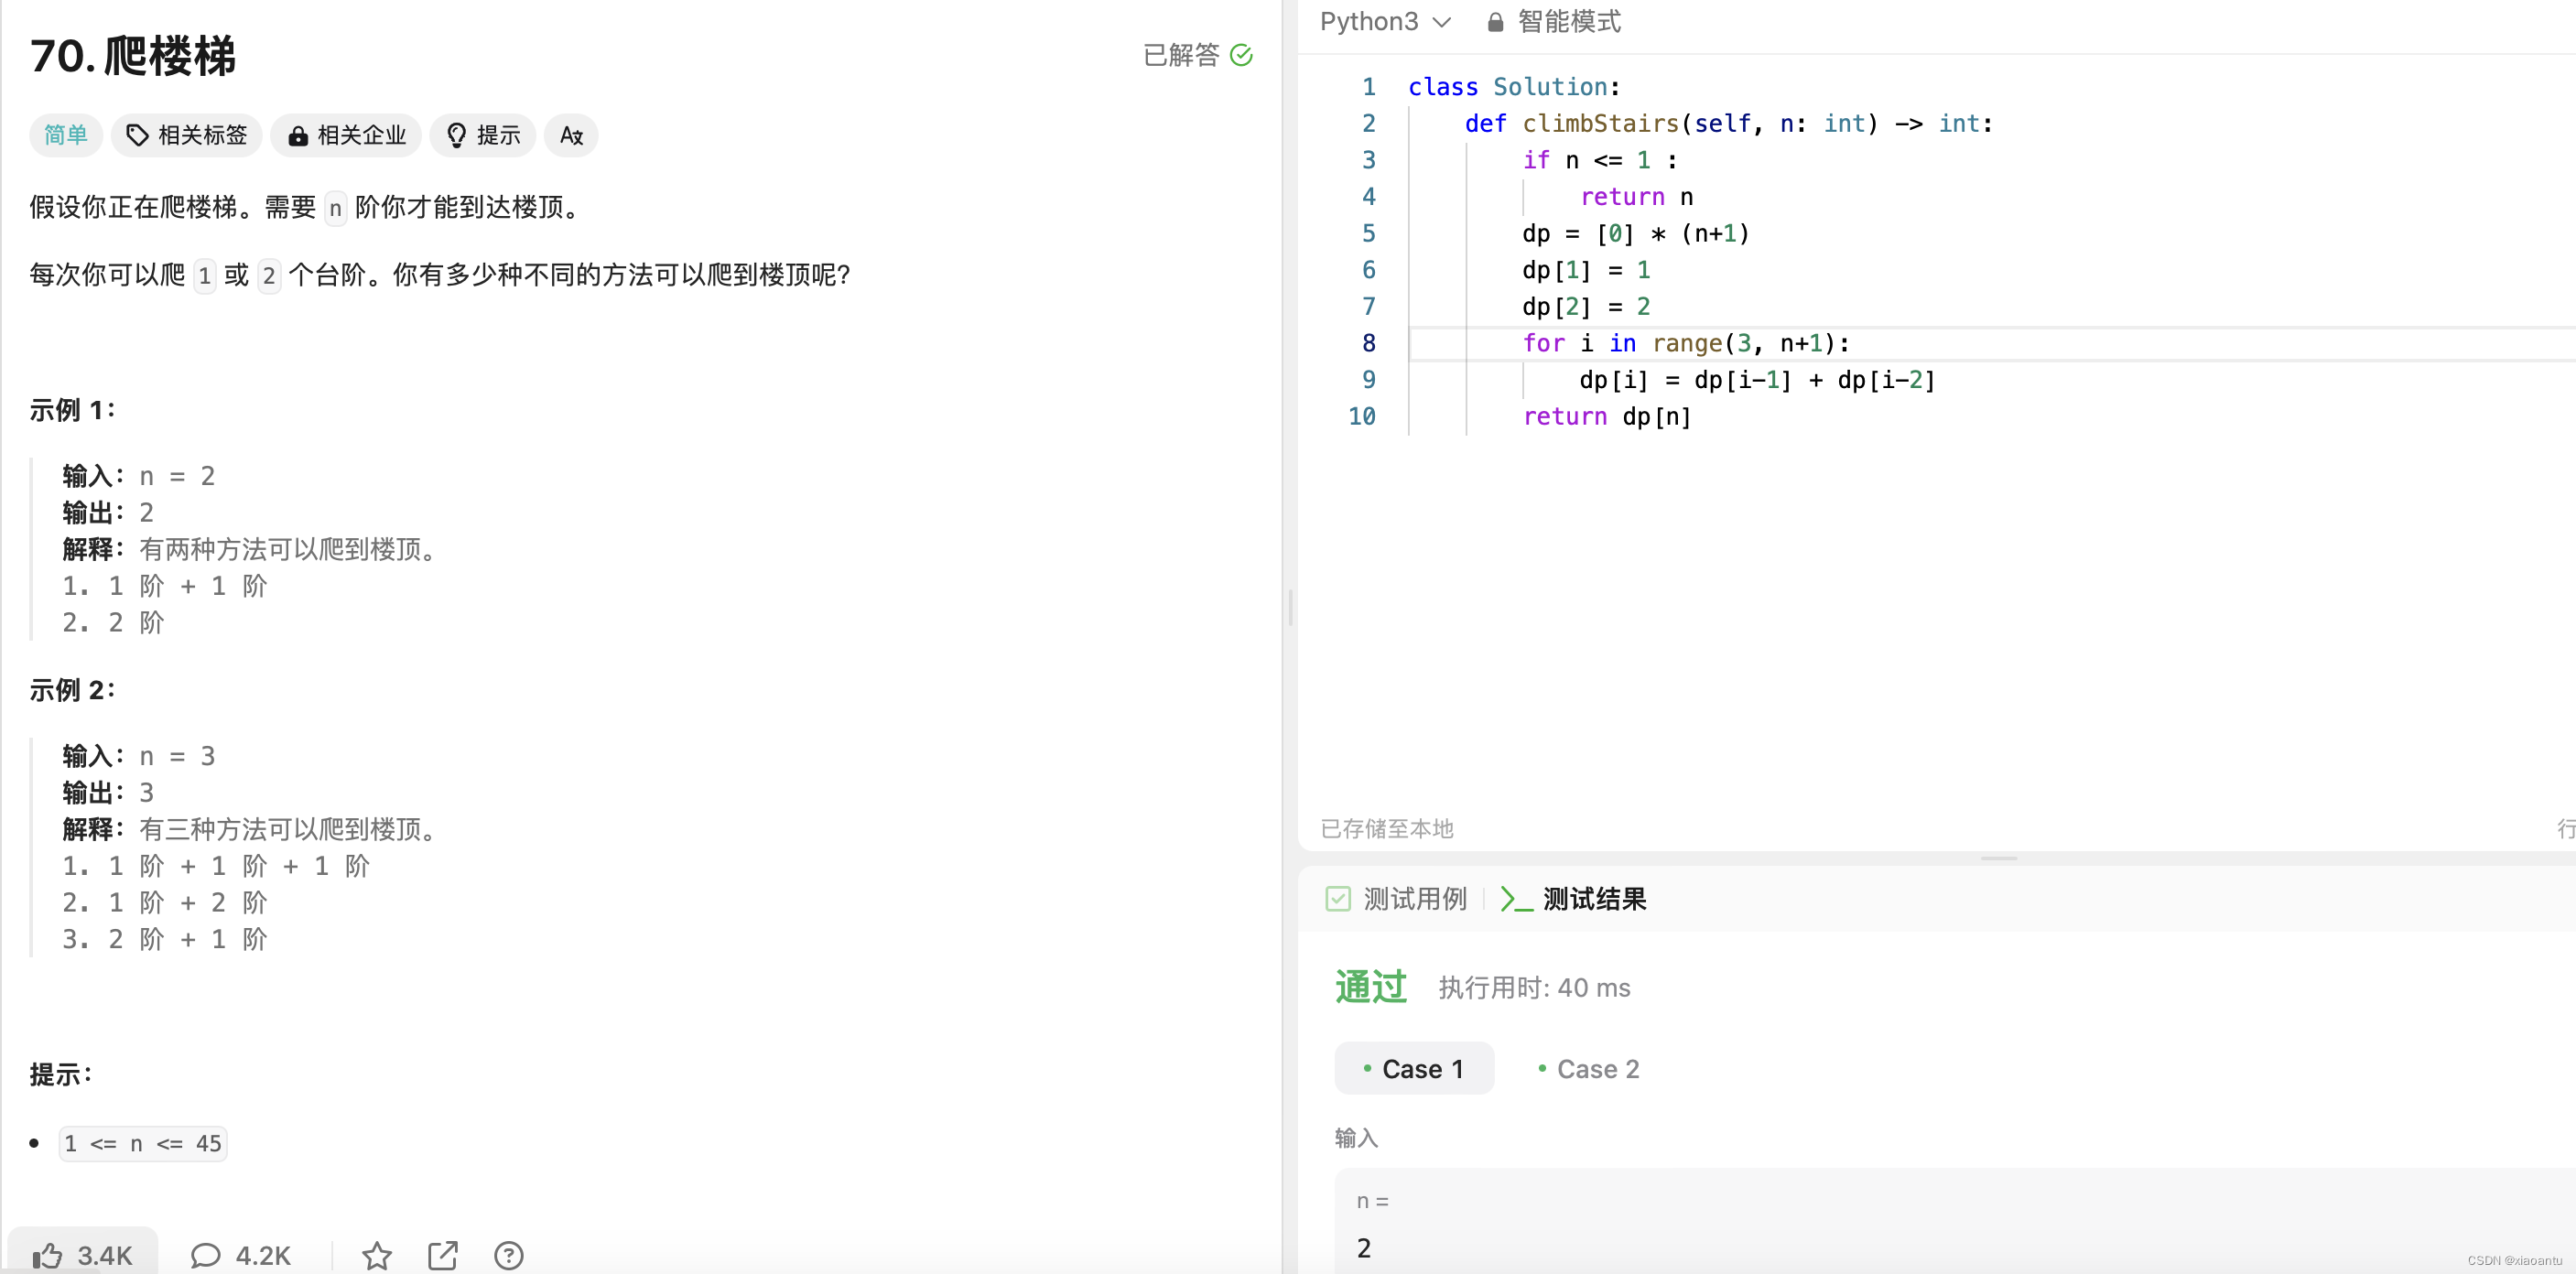Open the 相关企业 related companies button
This screenshot has height=1274, width=2576.
(346, 135)
